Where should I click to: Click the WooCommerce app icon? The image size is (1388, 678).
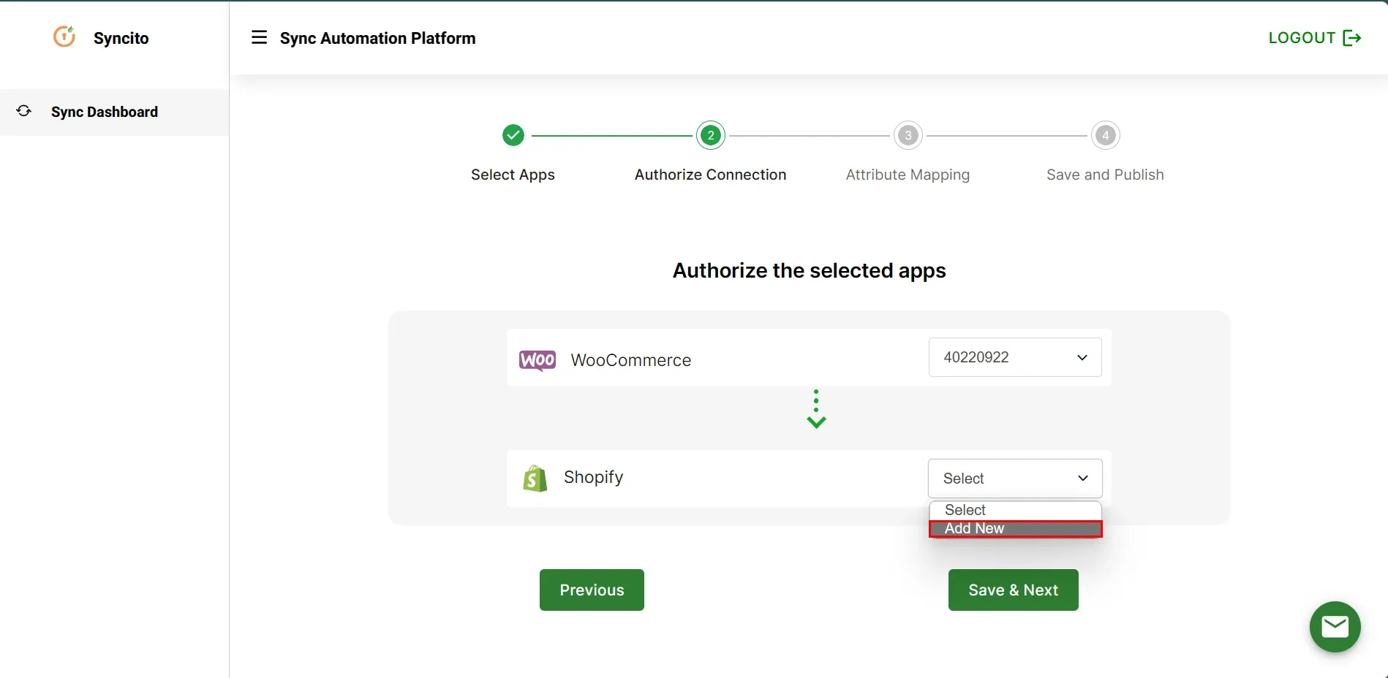click(x=537, y=359)
